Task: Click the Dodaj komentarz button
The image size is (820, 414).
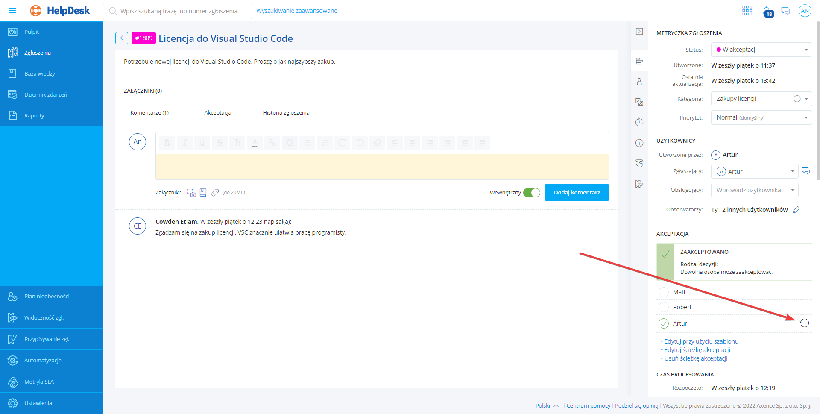Action: pos(577,193)
